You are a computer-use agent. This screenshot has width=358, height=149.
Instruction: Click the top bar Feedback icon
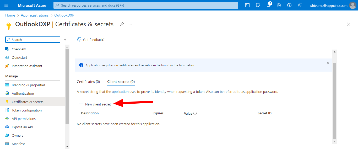pos(300,5)
